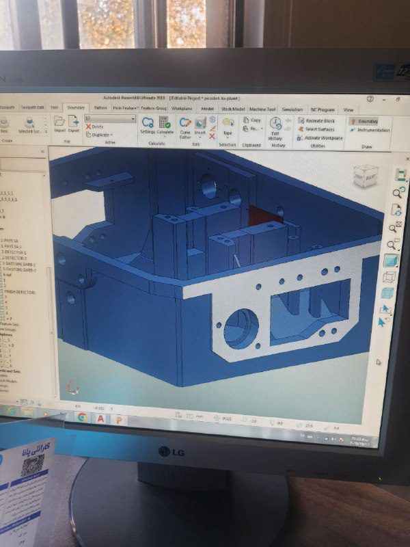The width and height of the screenshot is (410, 547).
Task: Select the wireframe view cube icon
Action: pyautogui.click(x=389, y=277)
